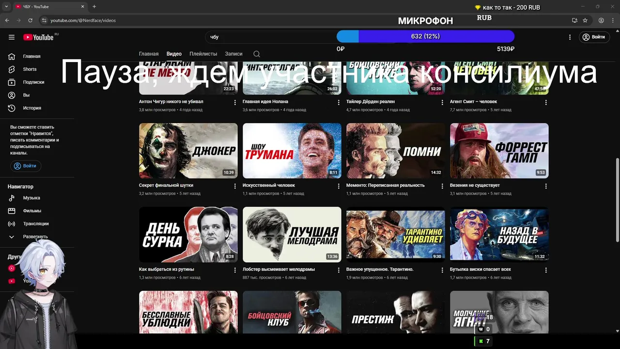
Task: Open options menu for Антон Чигур никого не убивал
Action: [235, 102]
